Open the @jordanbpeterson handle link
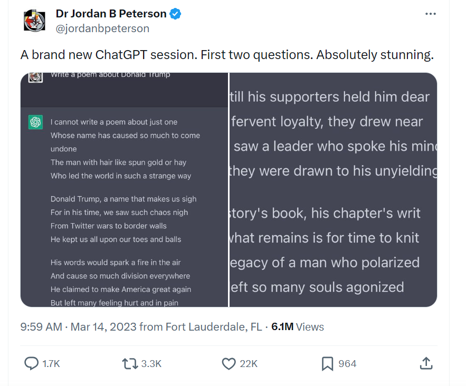This screenshot has height=386, width=466. point(102,28)
